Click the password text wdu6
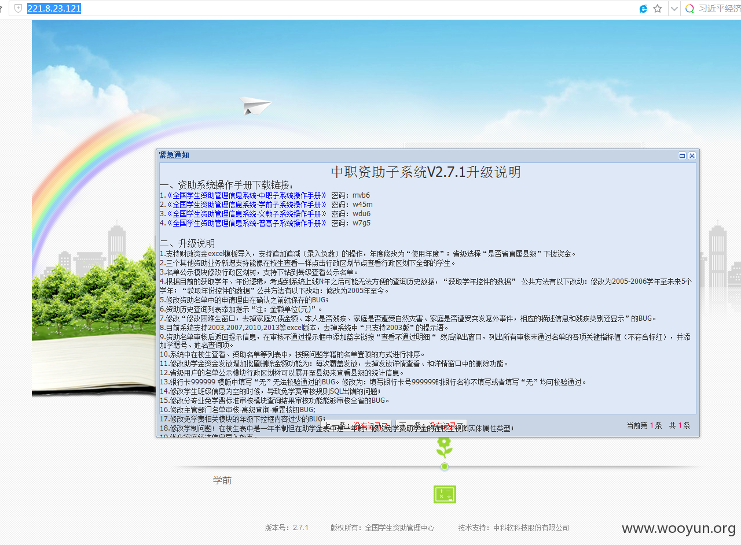The width and height of the screenshot is (741, 545). pos(362,214)
